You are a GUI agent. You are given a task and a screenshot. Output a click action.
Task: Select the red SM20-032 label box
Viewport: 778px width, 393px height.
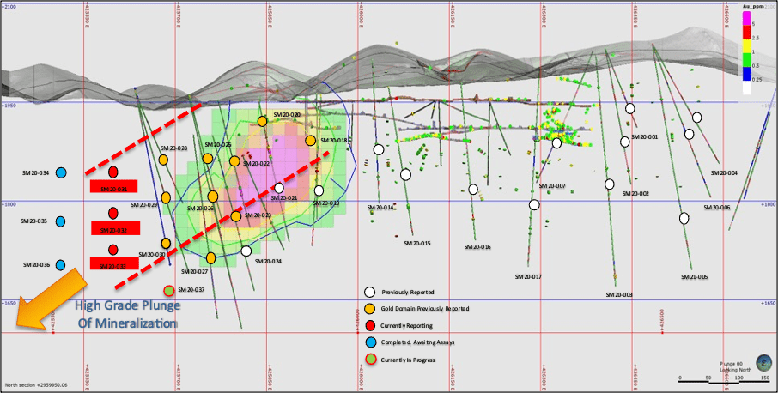click(x=113, y=229)
